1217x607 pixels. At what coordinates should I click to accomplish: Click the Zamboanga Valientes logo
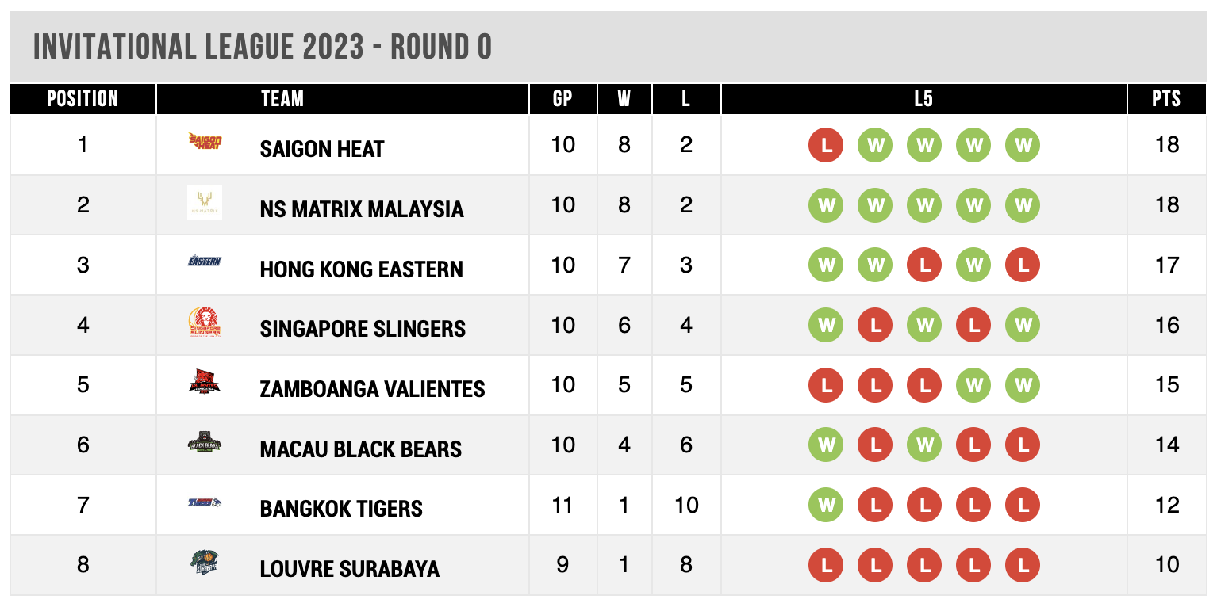pos(205,383)
